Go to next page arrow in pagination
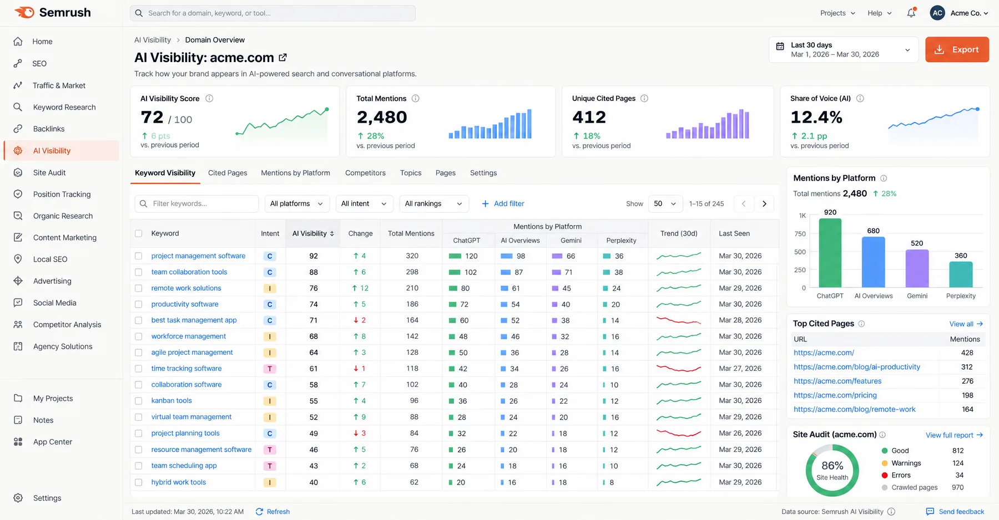999x520 pixels. click(764, 203)
